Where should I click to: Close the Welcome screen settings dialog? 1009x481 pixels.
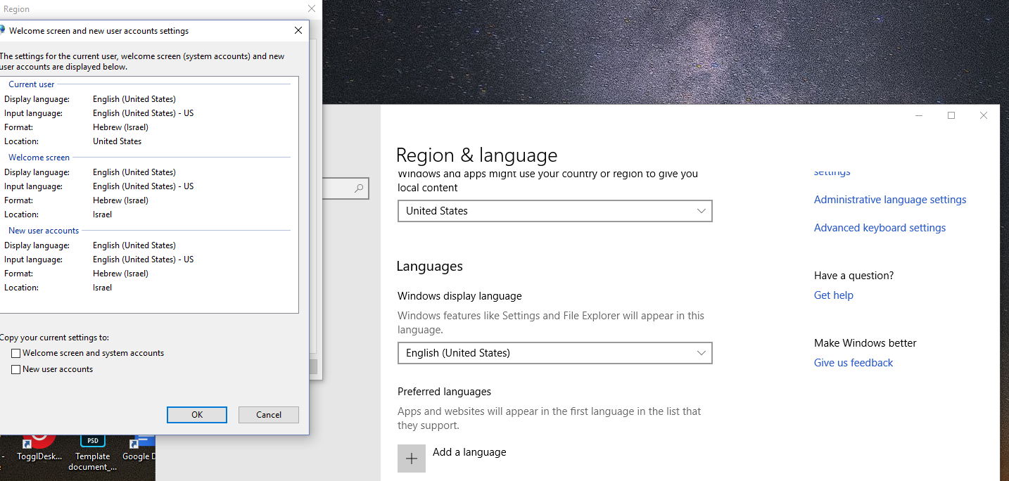point(298,30)
